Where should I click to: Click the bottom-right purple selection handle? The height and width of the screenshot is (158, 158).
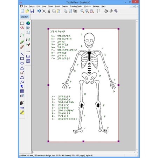tap(118, 142)
